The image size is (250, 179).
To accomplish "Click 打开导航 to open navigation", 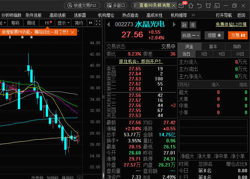I will (x=224, y=15).
